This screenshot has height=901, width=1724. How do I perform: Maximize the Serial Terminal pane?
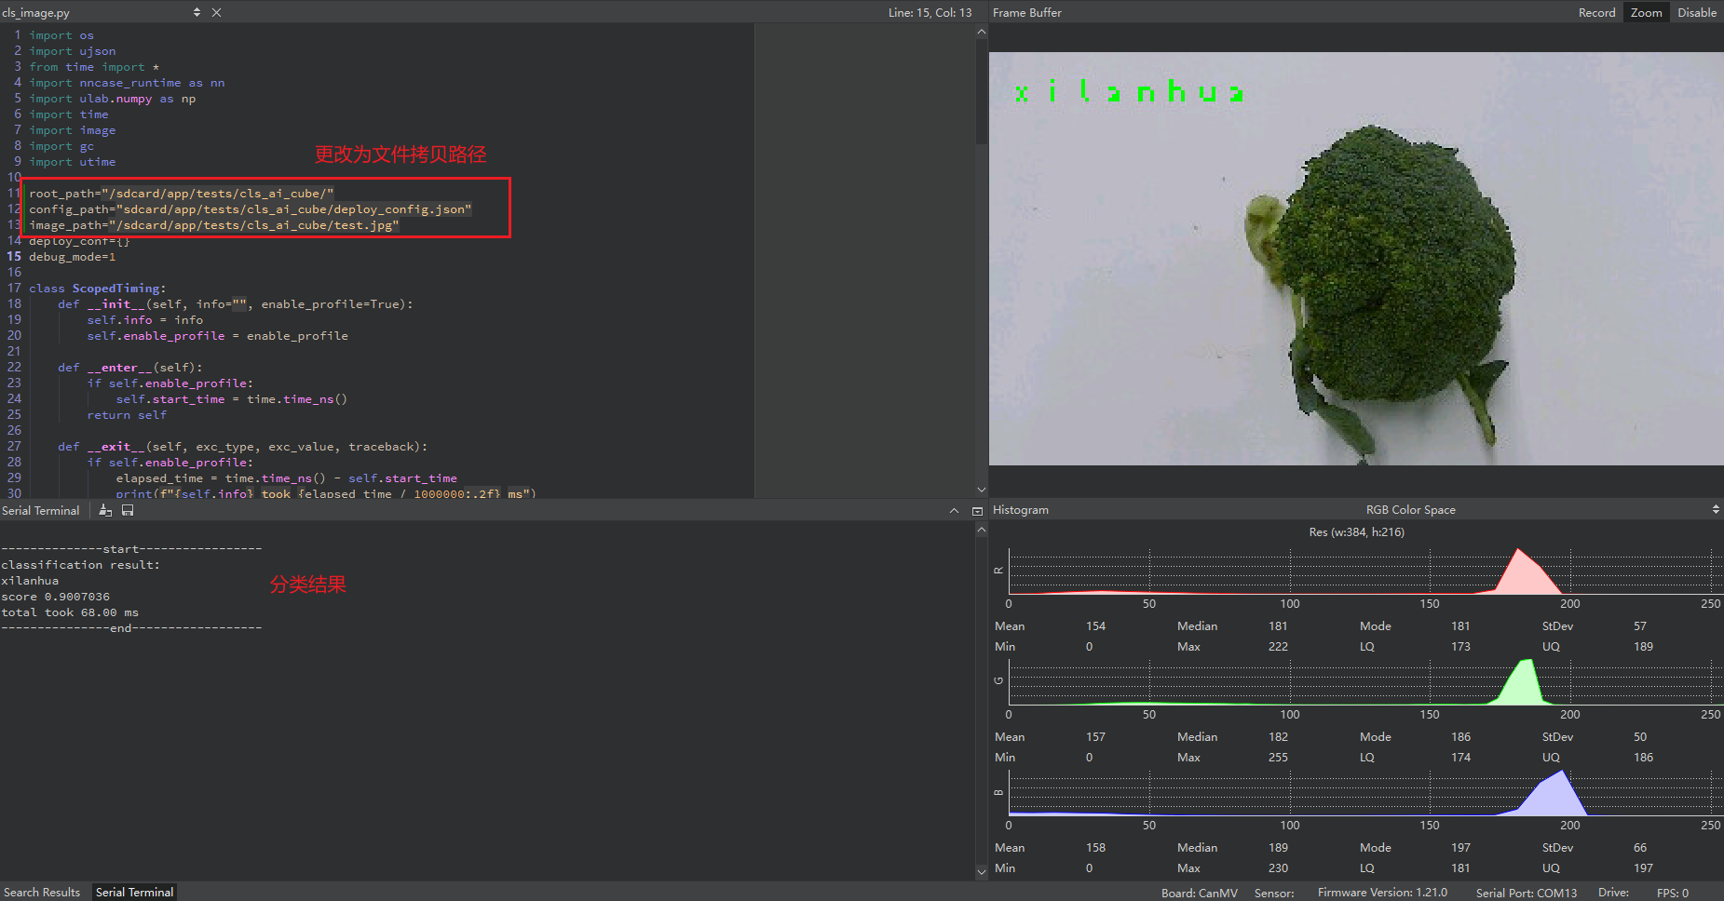coord(977,511)
